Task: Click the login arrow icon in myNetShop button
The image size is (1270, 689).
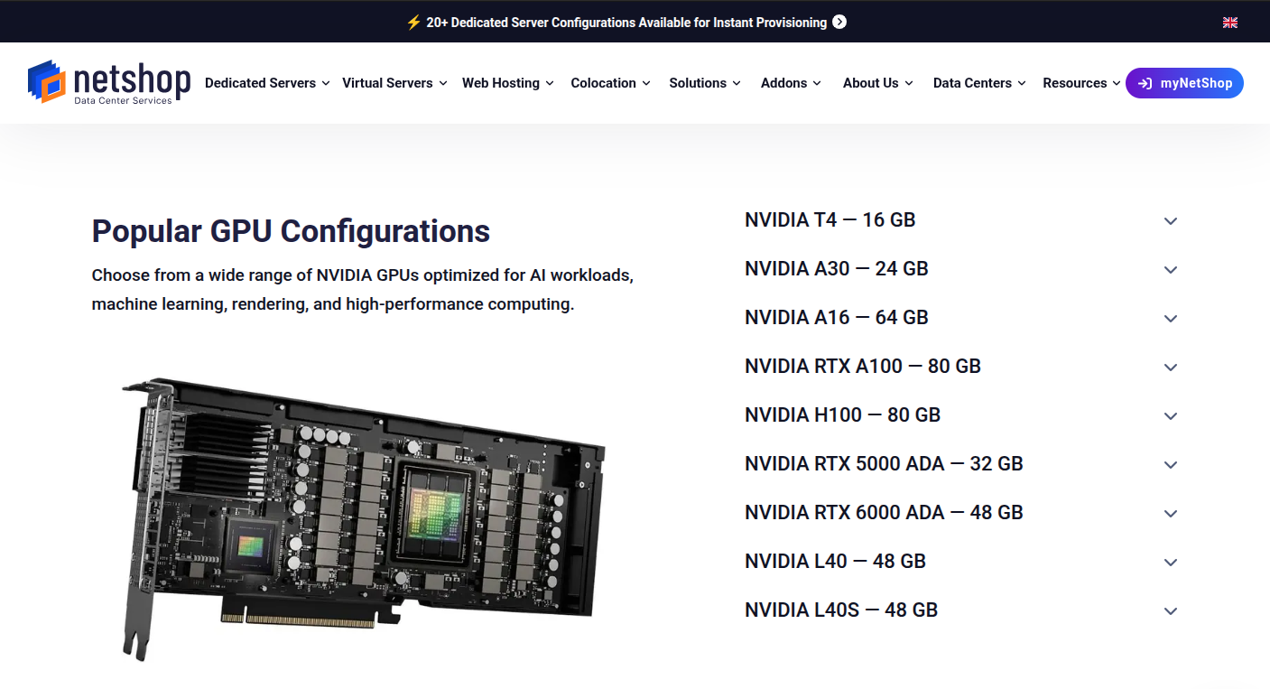Action: pos(1146,82)
